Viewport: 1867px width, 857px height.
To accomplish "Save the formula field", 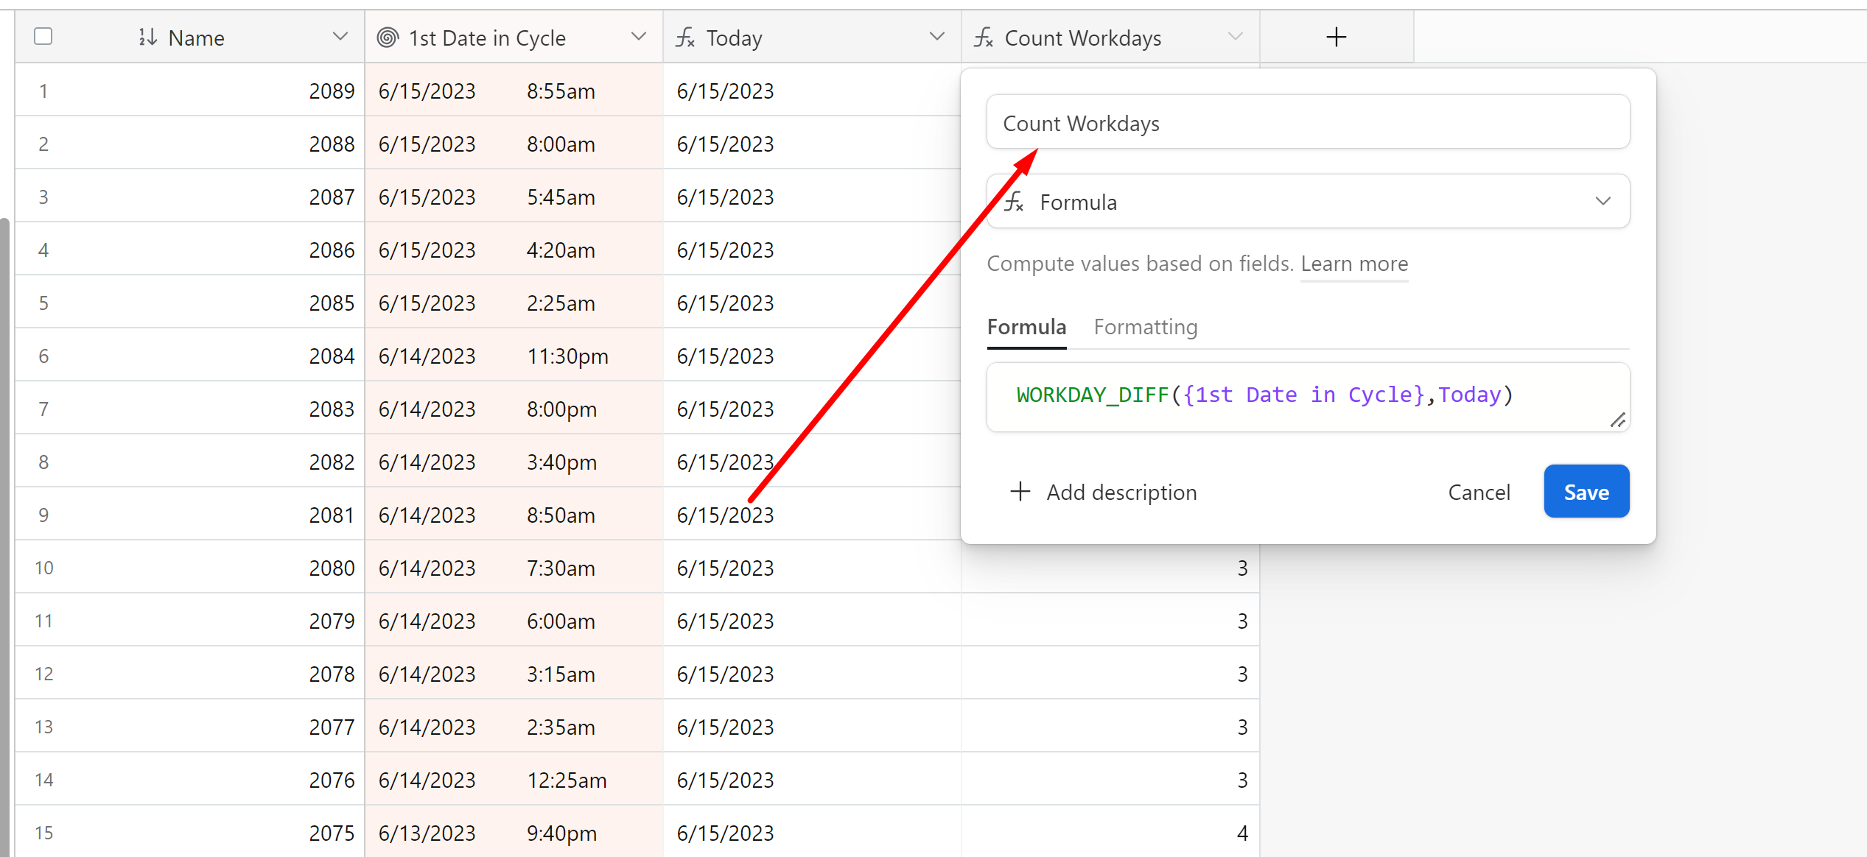I will [x=1586, y=492].
